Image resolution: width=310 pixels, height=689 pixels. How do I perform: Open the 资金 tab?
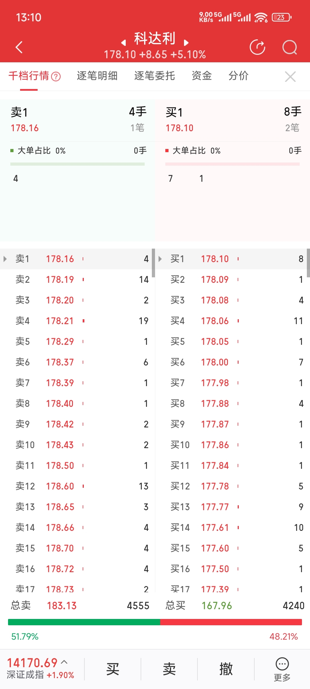click(201, 76)
